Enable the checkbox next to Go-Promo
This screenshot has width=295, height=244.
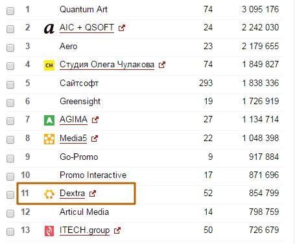(10, 159)
